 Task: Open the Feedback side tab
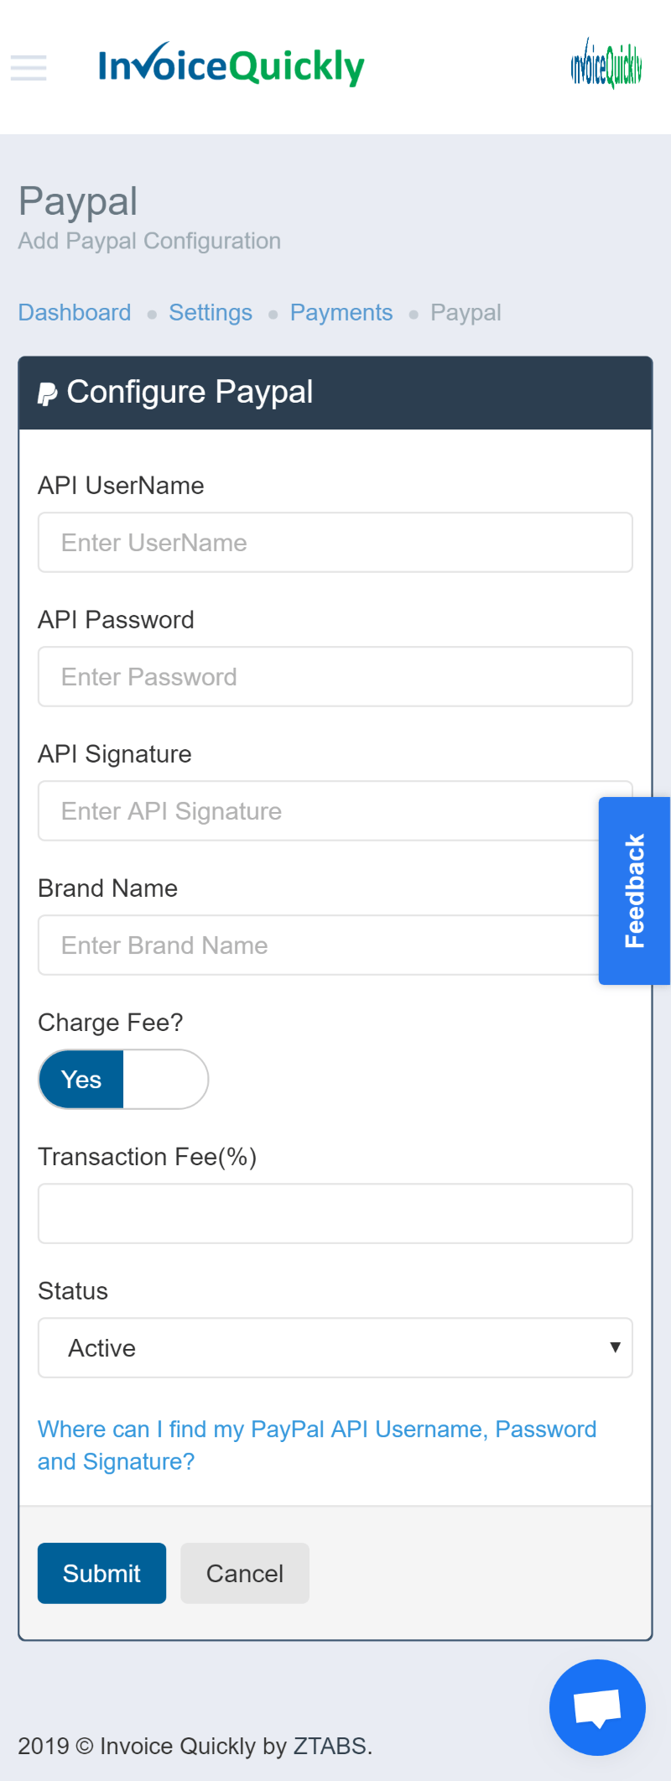point(634,890)
